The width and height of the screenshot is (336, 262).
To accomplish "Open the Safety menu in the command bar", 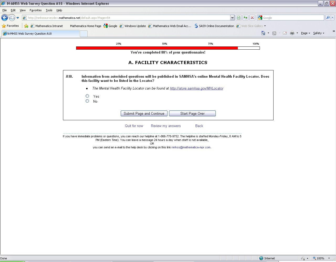I will click(319, 33).
